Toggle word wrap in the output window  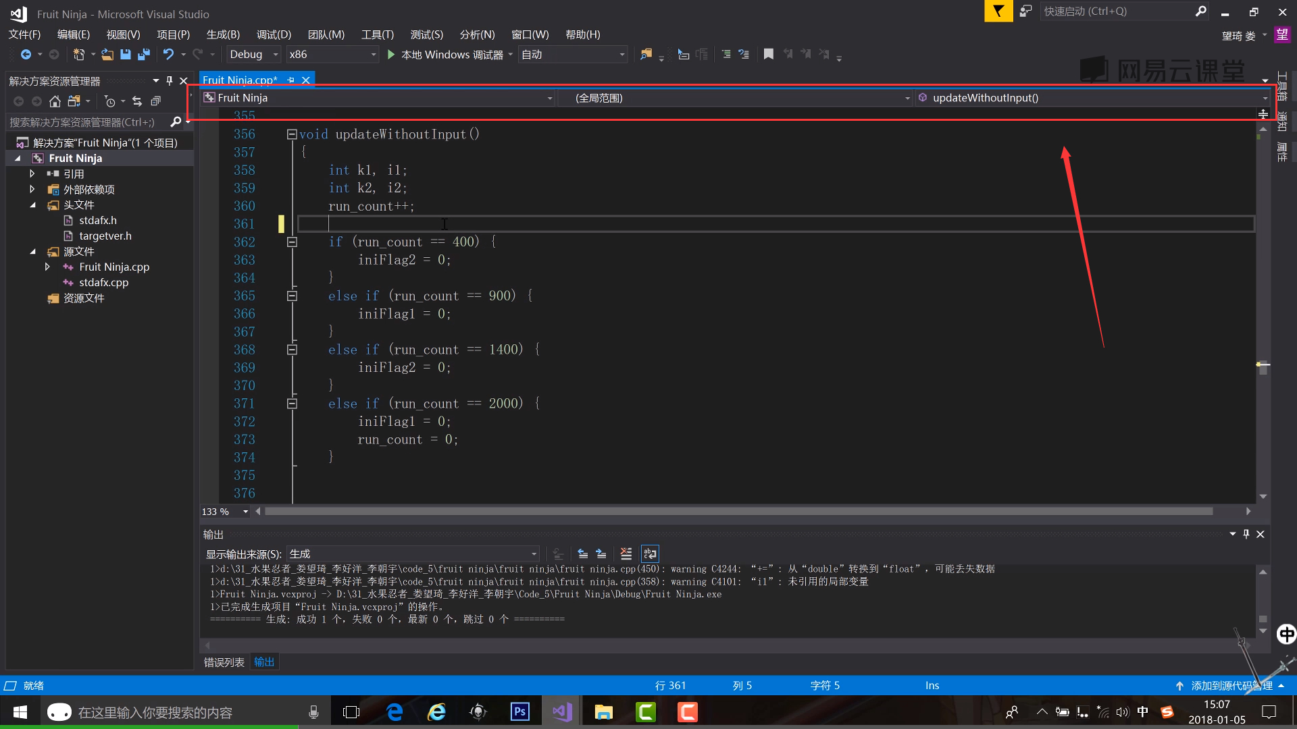tap(649, 554)
